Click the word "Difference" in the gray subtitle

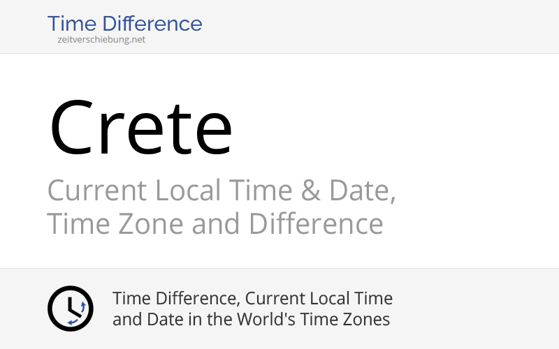pos(315,224)
